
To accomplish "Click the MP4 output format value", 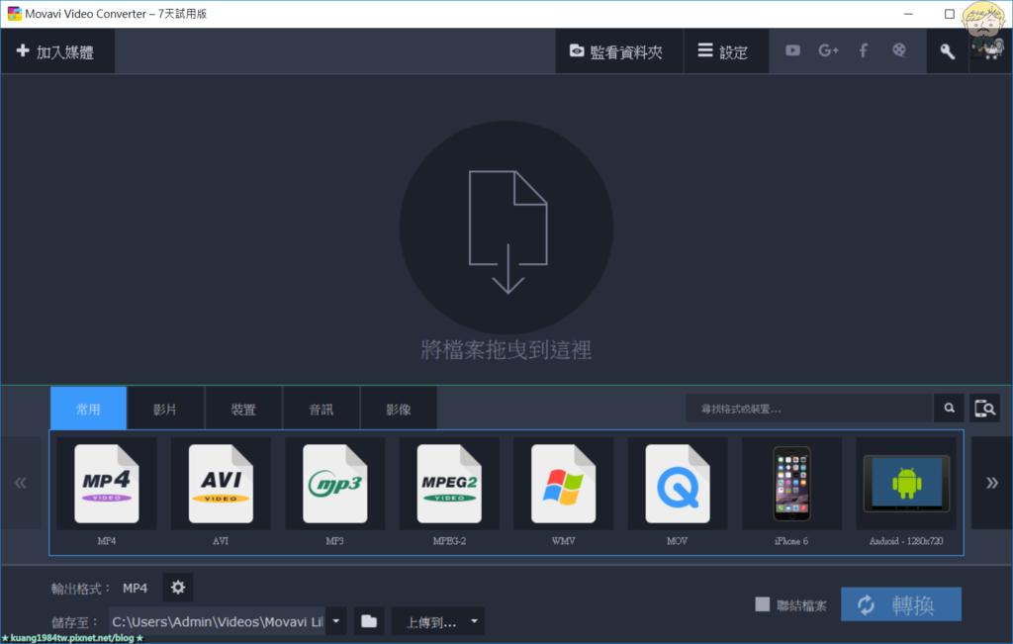I will pyautogui.click(x=135, y=588).
